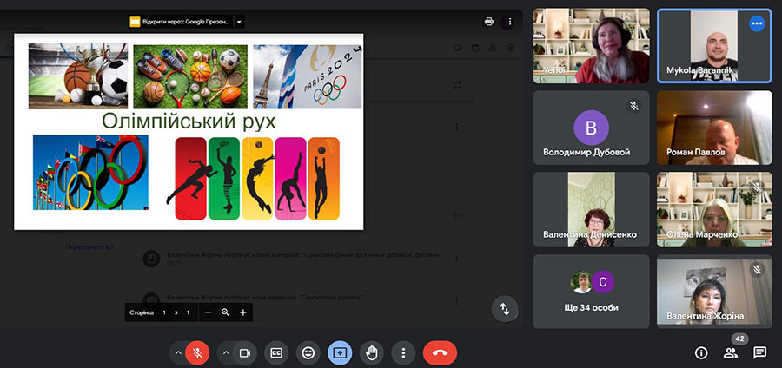
Task: Select Валентина Денисенко video tile
Action: point(592,210)
